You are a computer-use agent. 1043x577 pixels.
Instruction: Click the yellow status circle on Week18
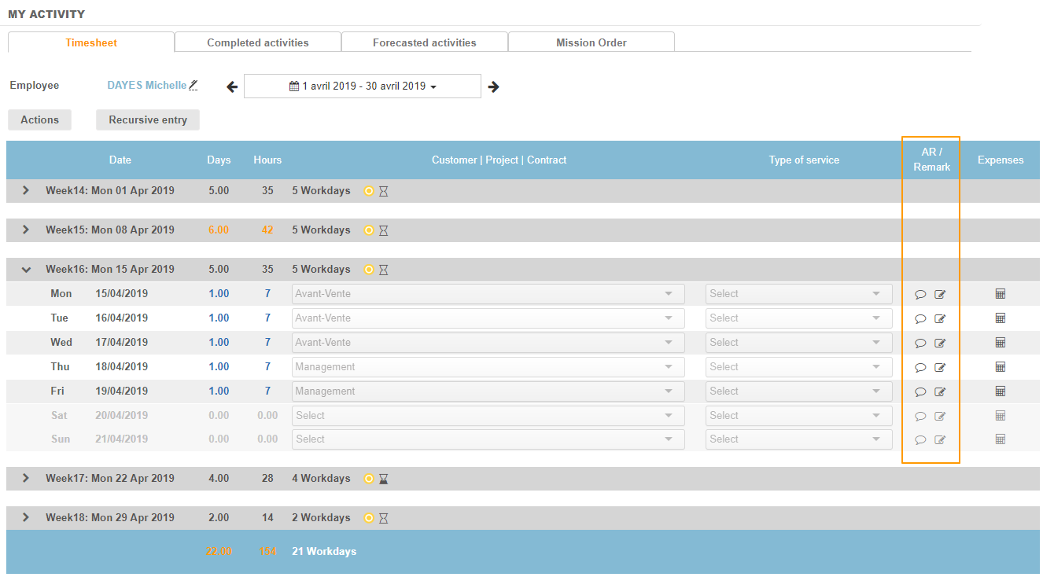pyautogui.click(x=369, y=518)
